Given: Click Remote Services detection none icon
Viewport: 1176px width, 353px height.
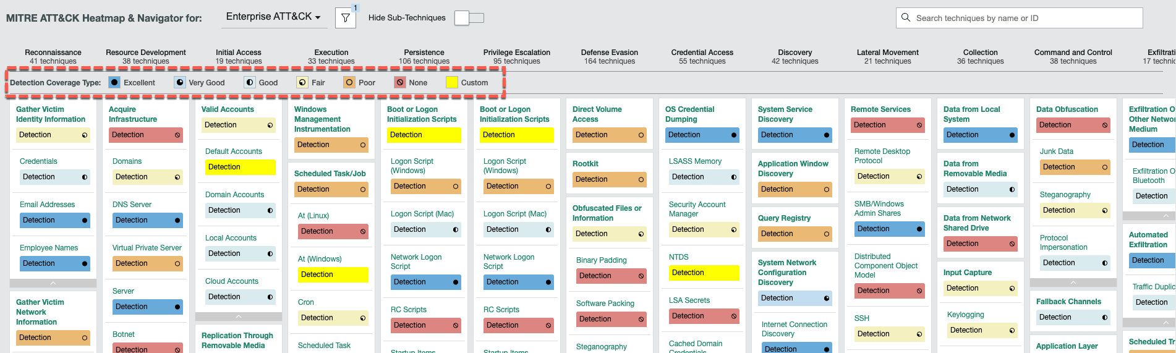Looking at the screenshot, I should pos(919,125).
